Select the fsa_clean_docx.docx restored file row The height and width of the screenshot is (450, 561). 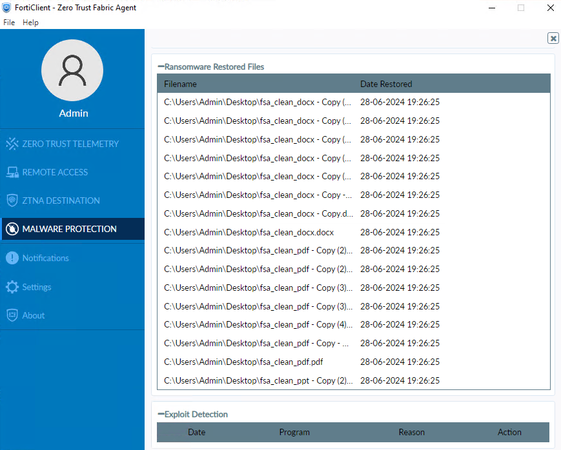click(x=249, y=232)
